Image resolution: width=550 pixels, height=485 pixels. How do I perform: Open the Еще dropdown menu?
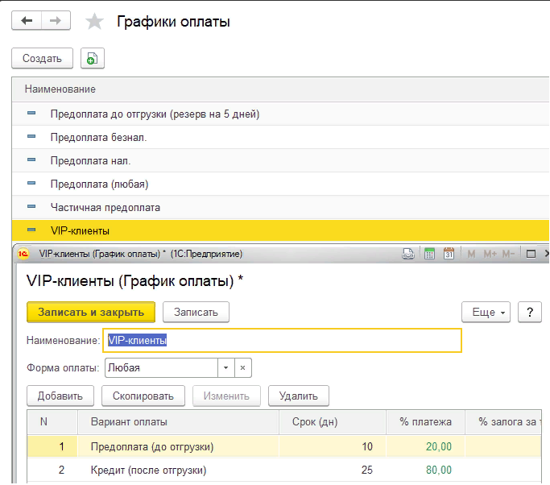pyautogui.click(x=486, y=312)
